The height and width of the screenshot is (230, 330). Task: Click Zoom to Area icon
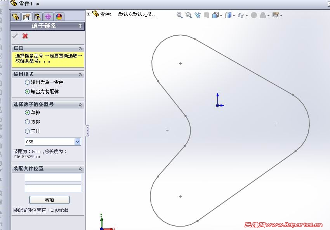pyautogui.click(x=188, y=15)
